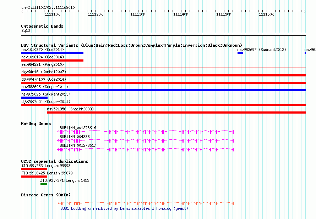Click the green segmental duplication bar
The width and height of the screenshot is (316, 219).
pos(44,184)
